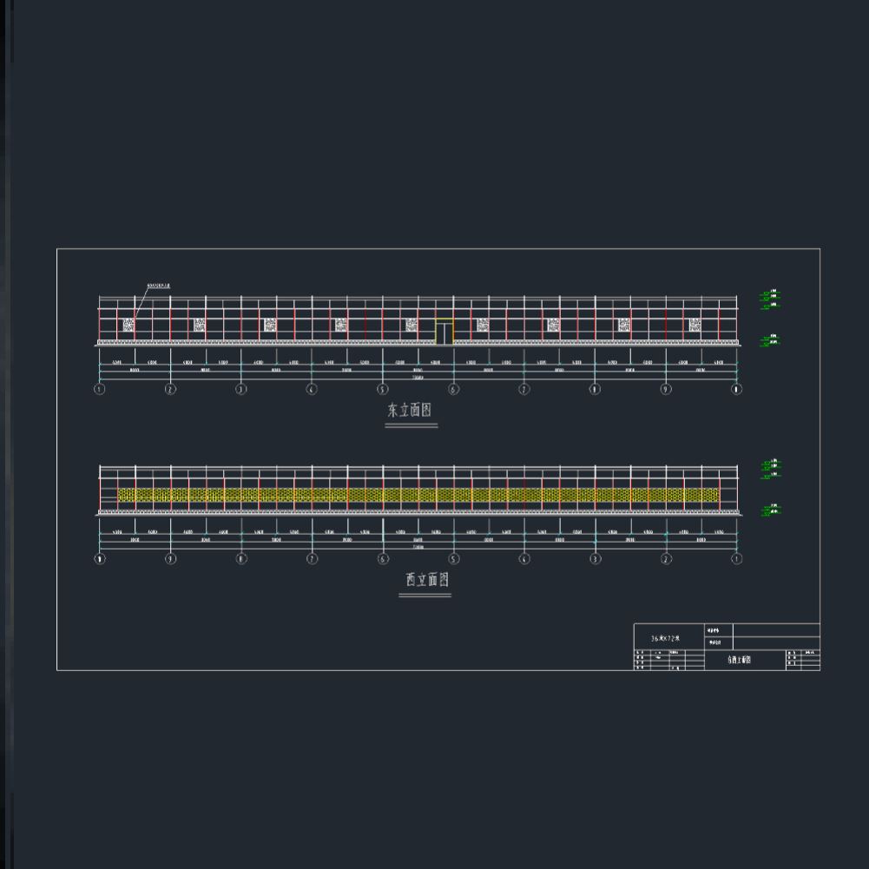Screen dimensions: 869x869
Task: Pick axis bubble 6 of the east elevation
Action: (x=453, y=389)
